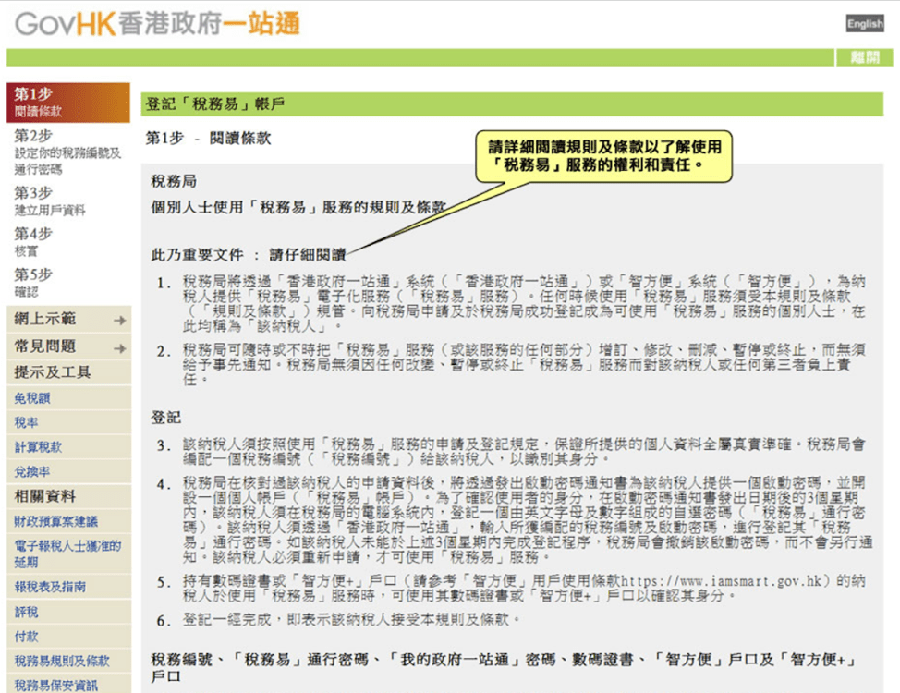Open the 兌換率 link
Image resolution: width=900 pixels, height=693 pixels.
[32, 472]
